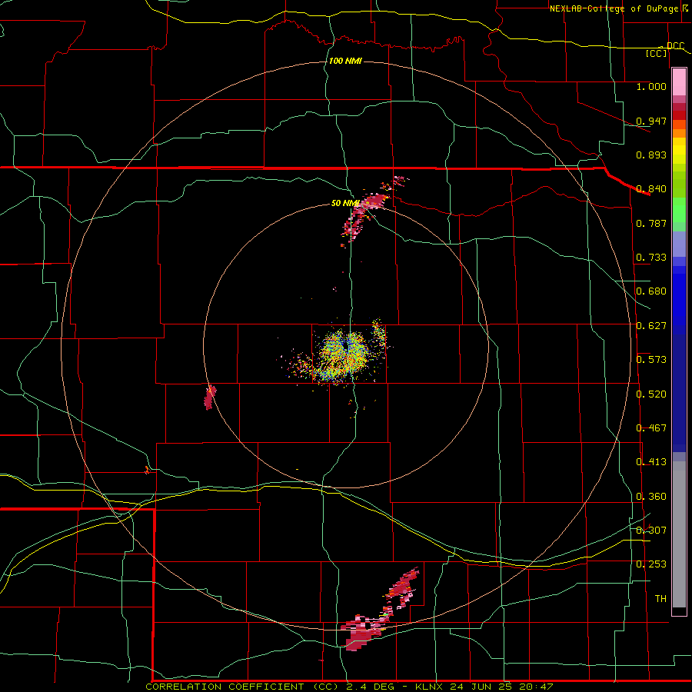The image size is (692, 692).
Task: Pick the bright green color bar segment
Action: tap(679, 210)
